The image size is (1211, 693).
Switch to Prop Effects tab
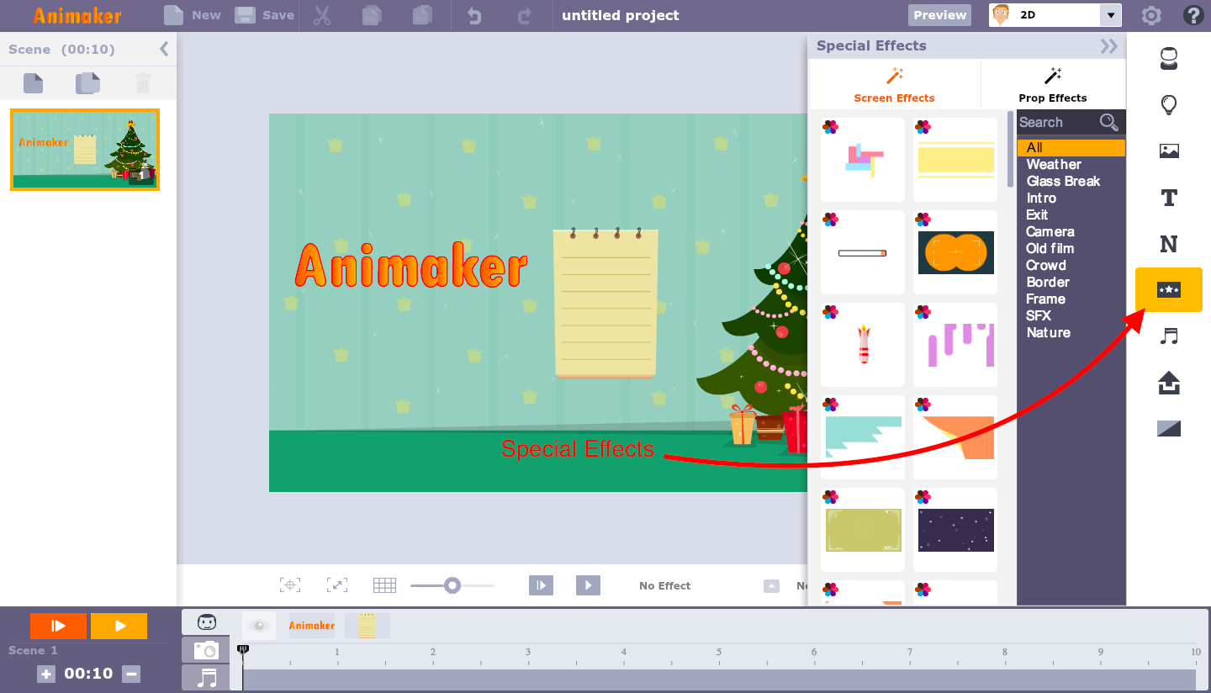coord(1053,85)
